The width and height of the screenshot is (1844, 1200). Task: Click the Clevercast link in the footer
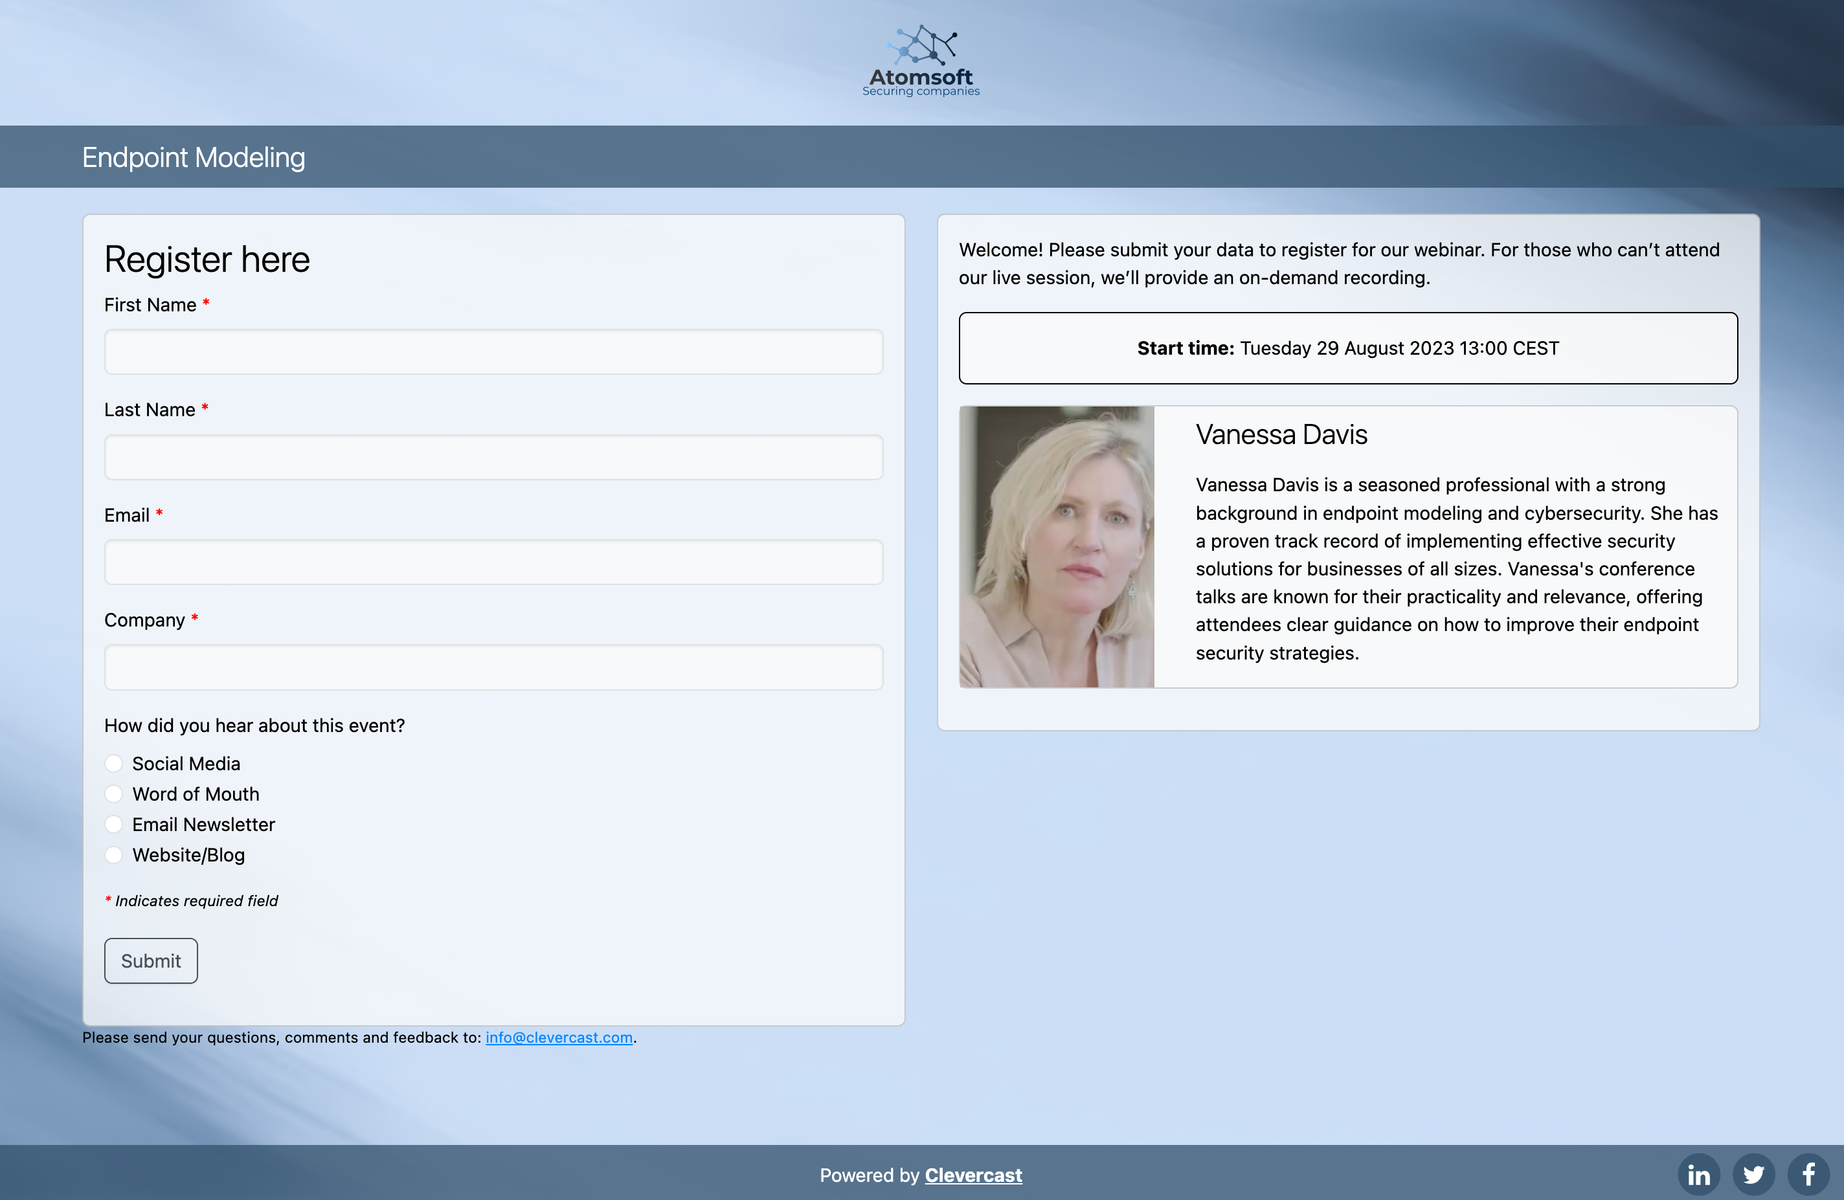point(973,1175)
